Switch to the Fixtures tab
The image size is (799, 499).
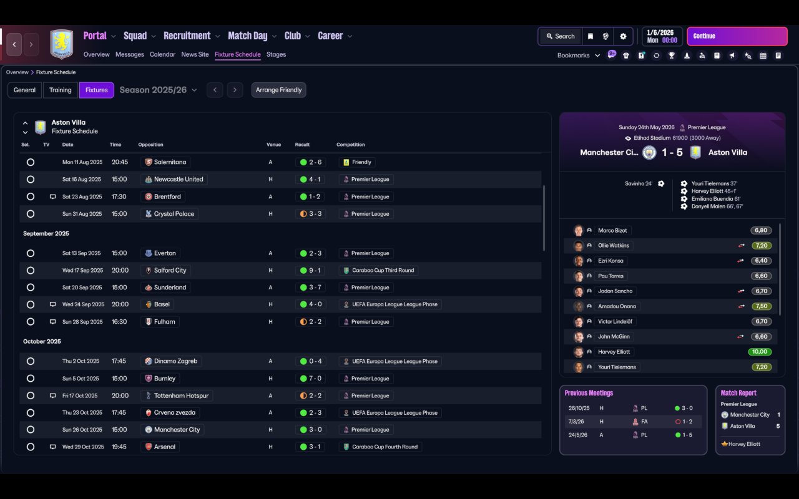(97, 90)
